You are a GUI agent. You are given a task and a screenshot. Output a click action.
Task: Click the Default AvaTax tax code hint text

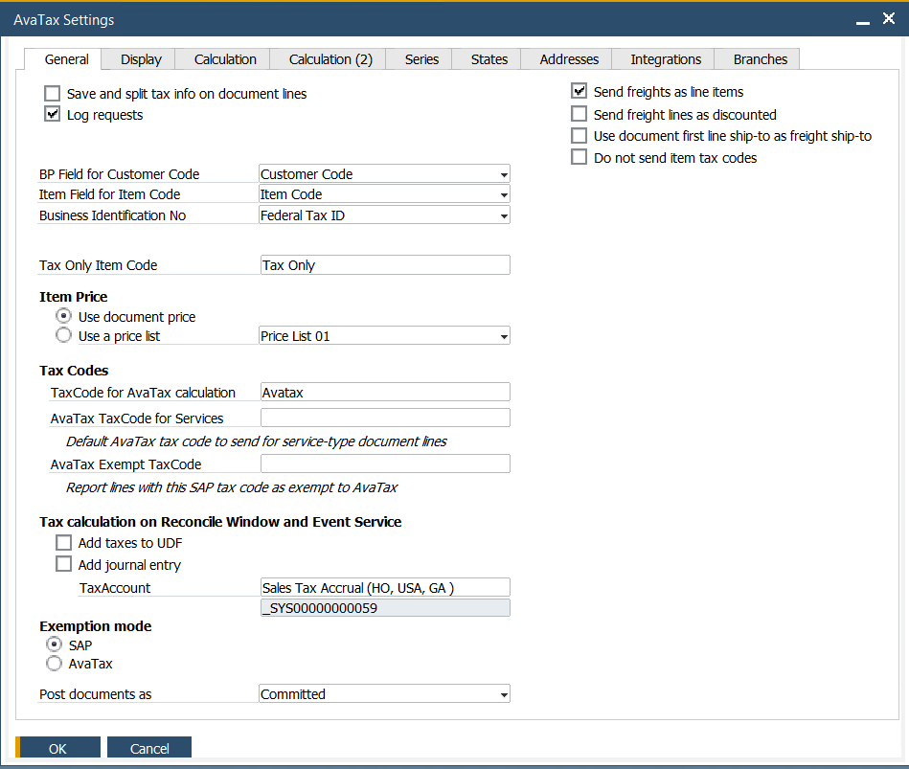click(x=257, y=441)
